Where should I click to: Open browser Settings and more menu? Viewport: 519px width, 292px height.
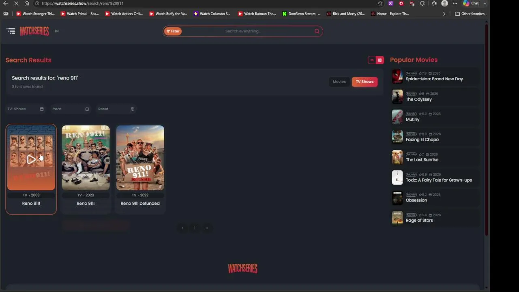[455, 3]
